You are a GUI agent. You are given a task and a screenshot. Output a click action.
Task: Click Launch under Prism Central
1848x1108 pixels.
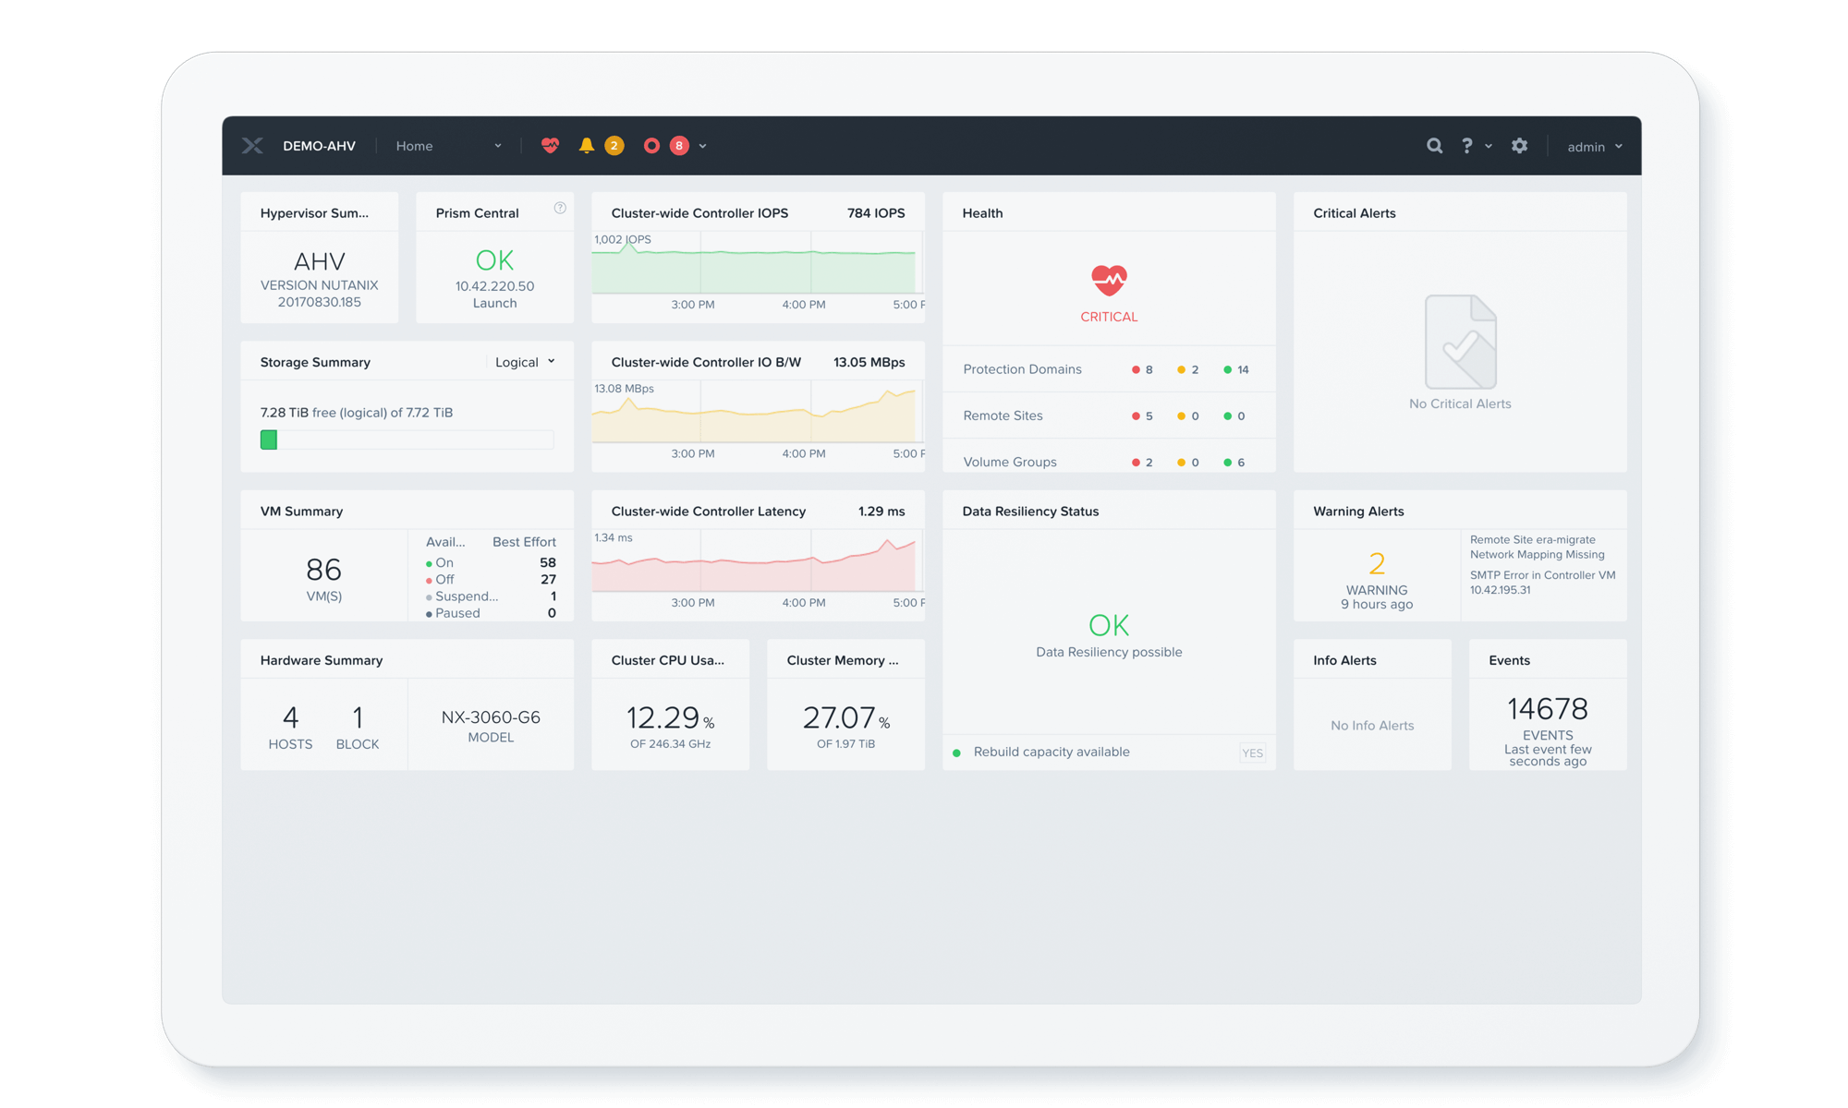pyautogui.click(x=494, y=303)
